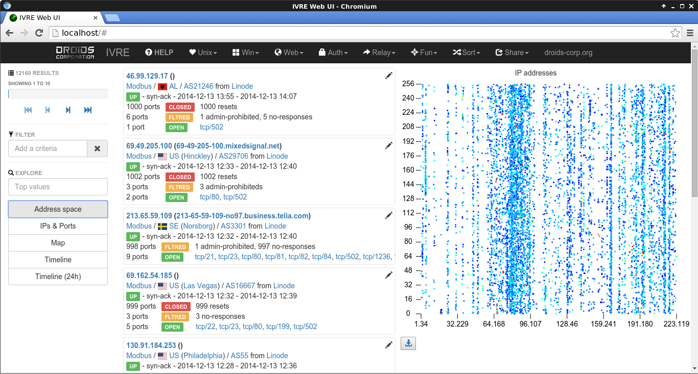Go to previous page of results

(x=48, y=110)
